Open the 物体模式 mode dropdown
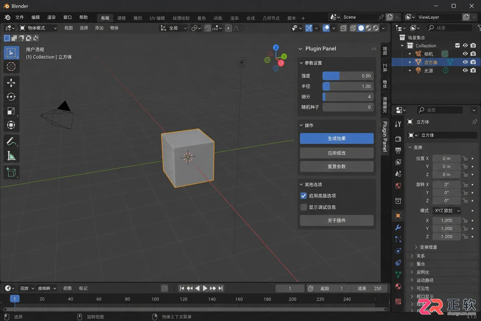The image size is (481, 321). [38, 28]
